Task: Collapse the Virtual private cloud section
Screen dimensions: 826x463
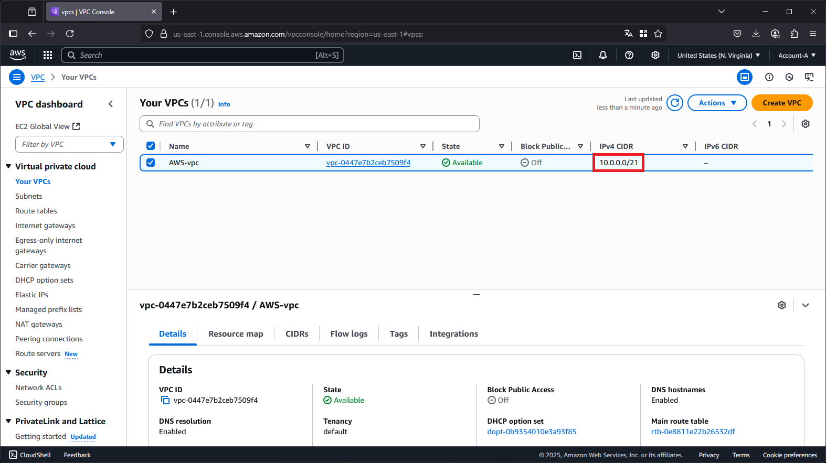Action: point(8,166)
